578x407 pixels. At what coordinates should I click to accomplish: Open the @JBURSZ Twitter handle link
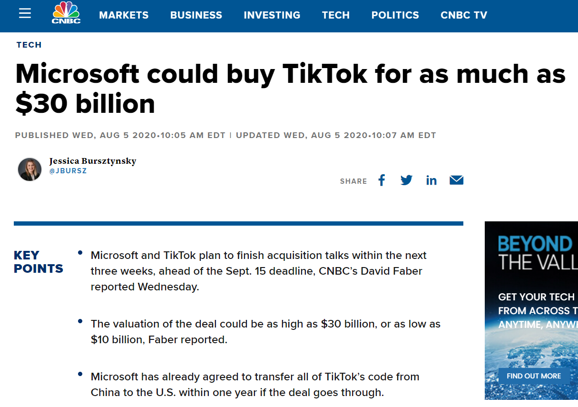pyautogui.click(x=68, y=171)
